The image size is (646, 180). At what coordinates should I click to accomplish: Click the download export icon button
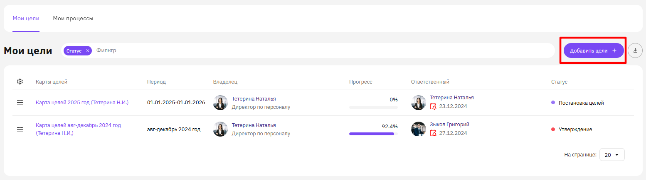tap(635, 50)
